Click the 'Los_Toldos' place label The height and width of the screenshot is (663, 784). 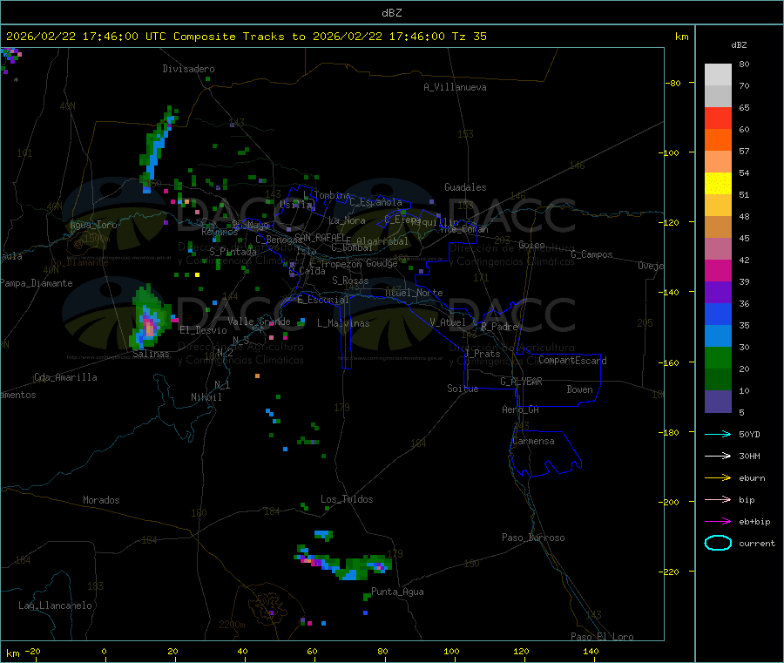[x=347, y=499]
